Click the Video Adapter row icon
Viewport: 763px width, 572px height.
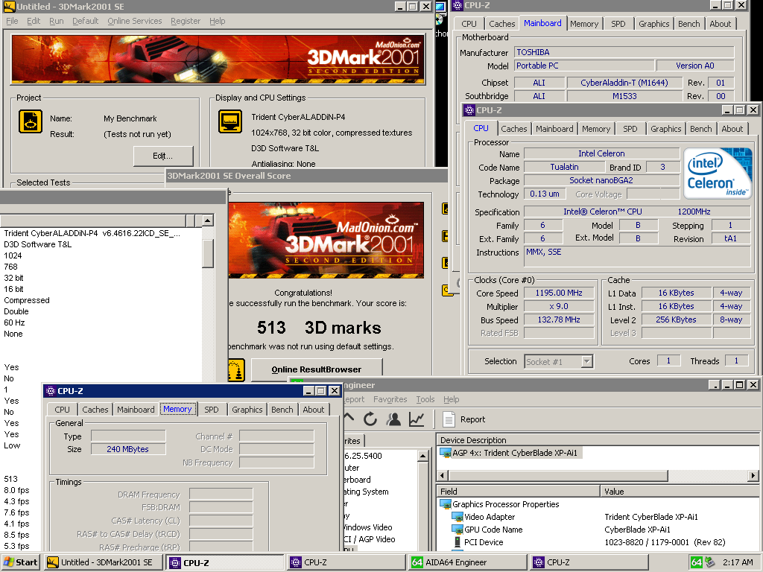click(458, 517)
